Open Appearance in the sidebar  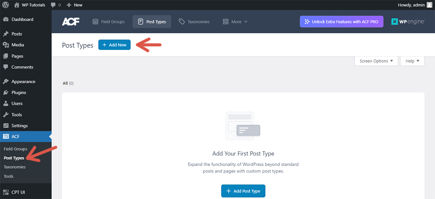(26, 81)
